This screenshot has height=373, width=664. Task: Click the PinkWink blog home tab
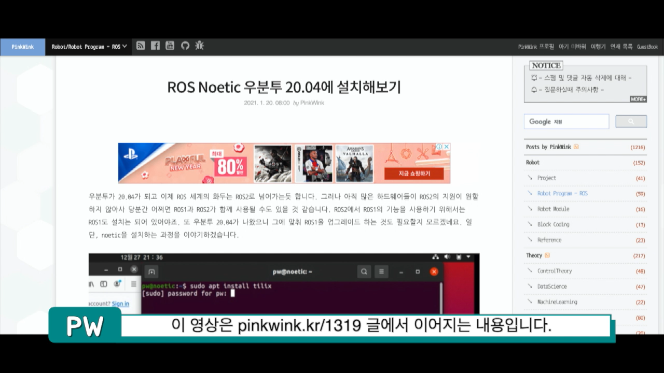[x=23, y=47]
